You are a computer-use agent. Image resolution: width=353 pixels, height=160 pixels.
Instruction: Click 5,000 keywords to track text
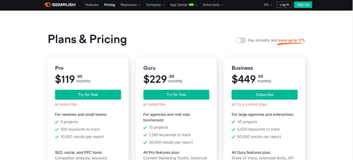point(259,130)
